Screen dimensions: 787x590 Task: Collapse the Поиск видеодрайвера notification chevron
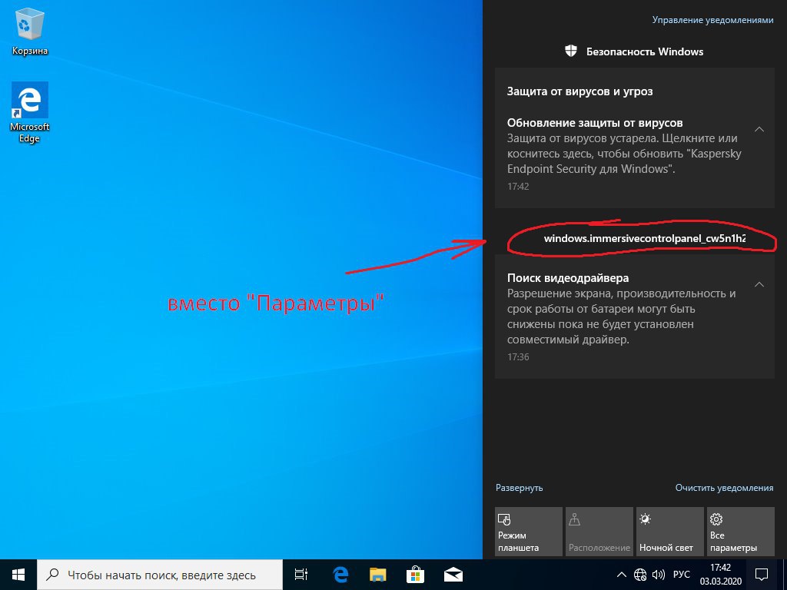click(759, 284)
